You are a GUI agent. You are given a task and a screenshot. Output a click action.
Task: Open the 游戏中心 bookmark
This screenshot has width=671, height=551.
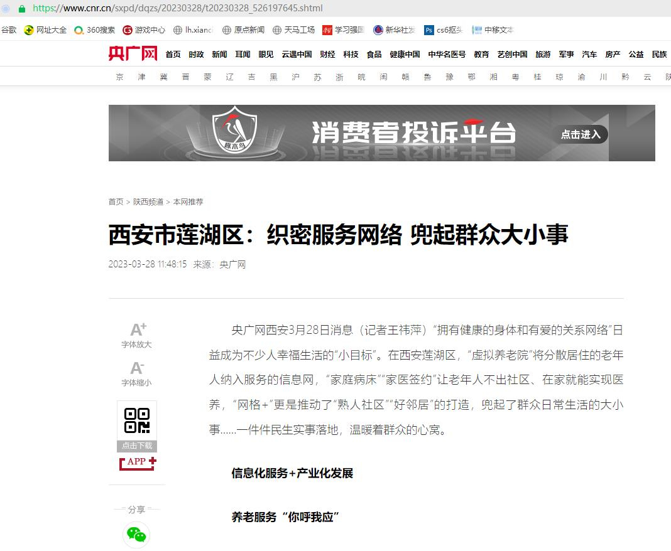pos(144,29)
